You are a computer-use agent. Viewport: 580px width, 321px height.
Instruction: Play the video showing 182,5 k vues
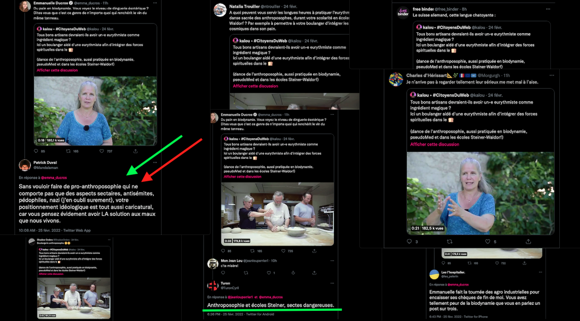(480, 193)
